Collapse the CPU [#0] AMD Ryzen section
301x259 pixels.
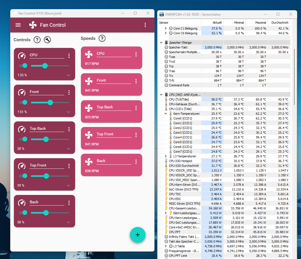pyautogui.click(x=161, y=94)
